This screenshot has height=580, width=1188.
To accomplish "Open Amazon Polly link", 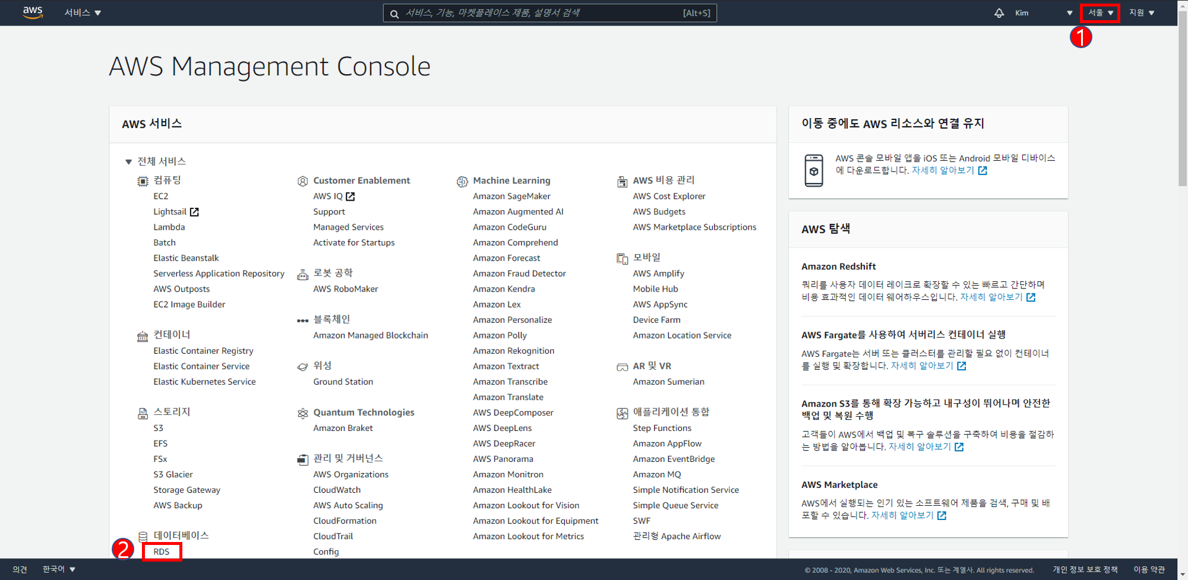I will tap(500, 335).
